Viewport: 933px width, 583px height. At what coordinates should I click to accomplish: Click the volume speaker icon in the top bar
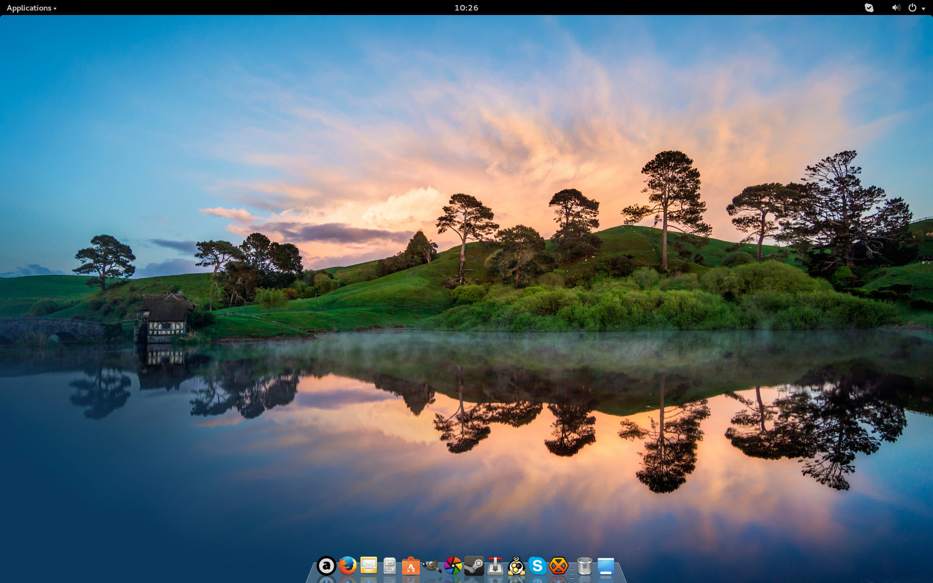point(896,8)
